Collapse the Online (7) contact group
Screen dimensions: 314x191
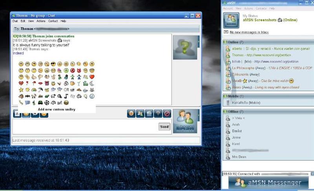(x=225, y=42)
